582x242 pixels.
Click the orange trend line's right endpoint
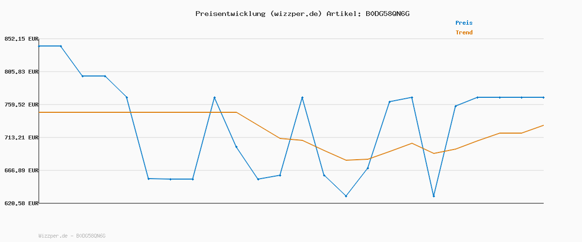pos(543,125)
